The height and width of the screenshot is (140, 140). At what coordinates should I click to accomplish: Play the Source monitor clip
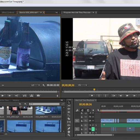click(3, 96)
